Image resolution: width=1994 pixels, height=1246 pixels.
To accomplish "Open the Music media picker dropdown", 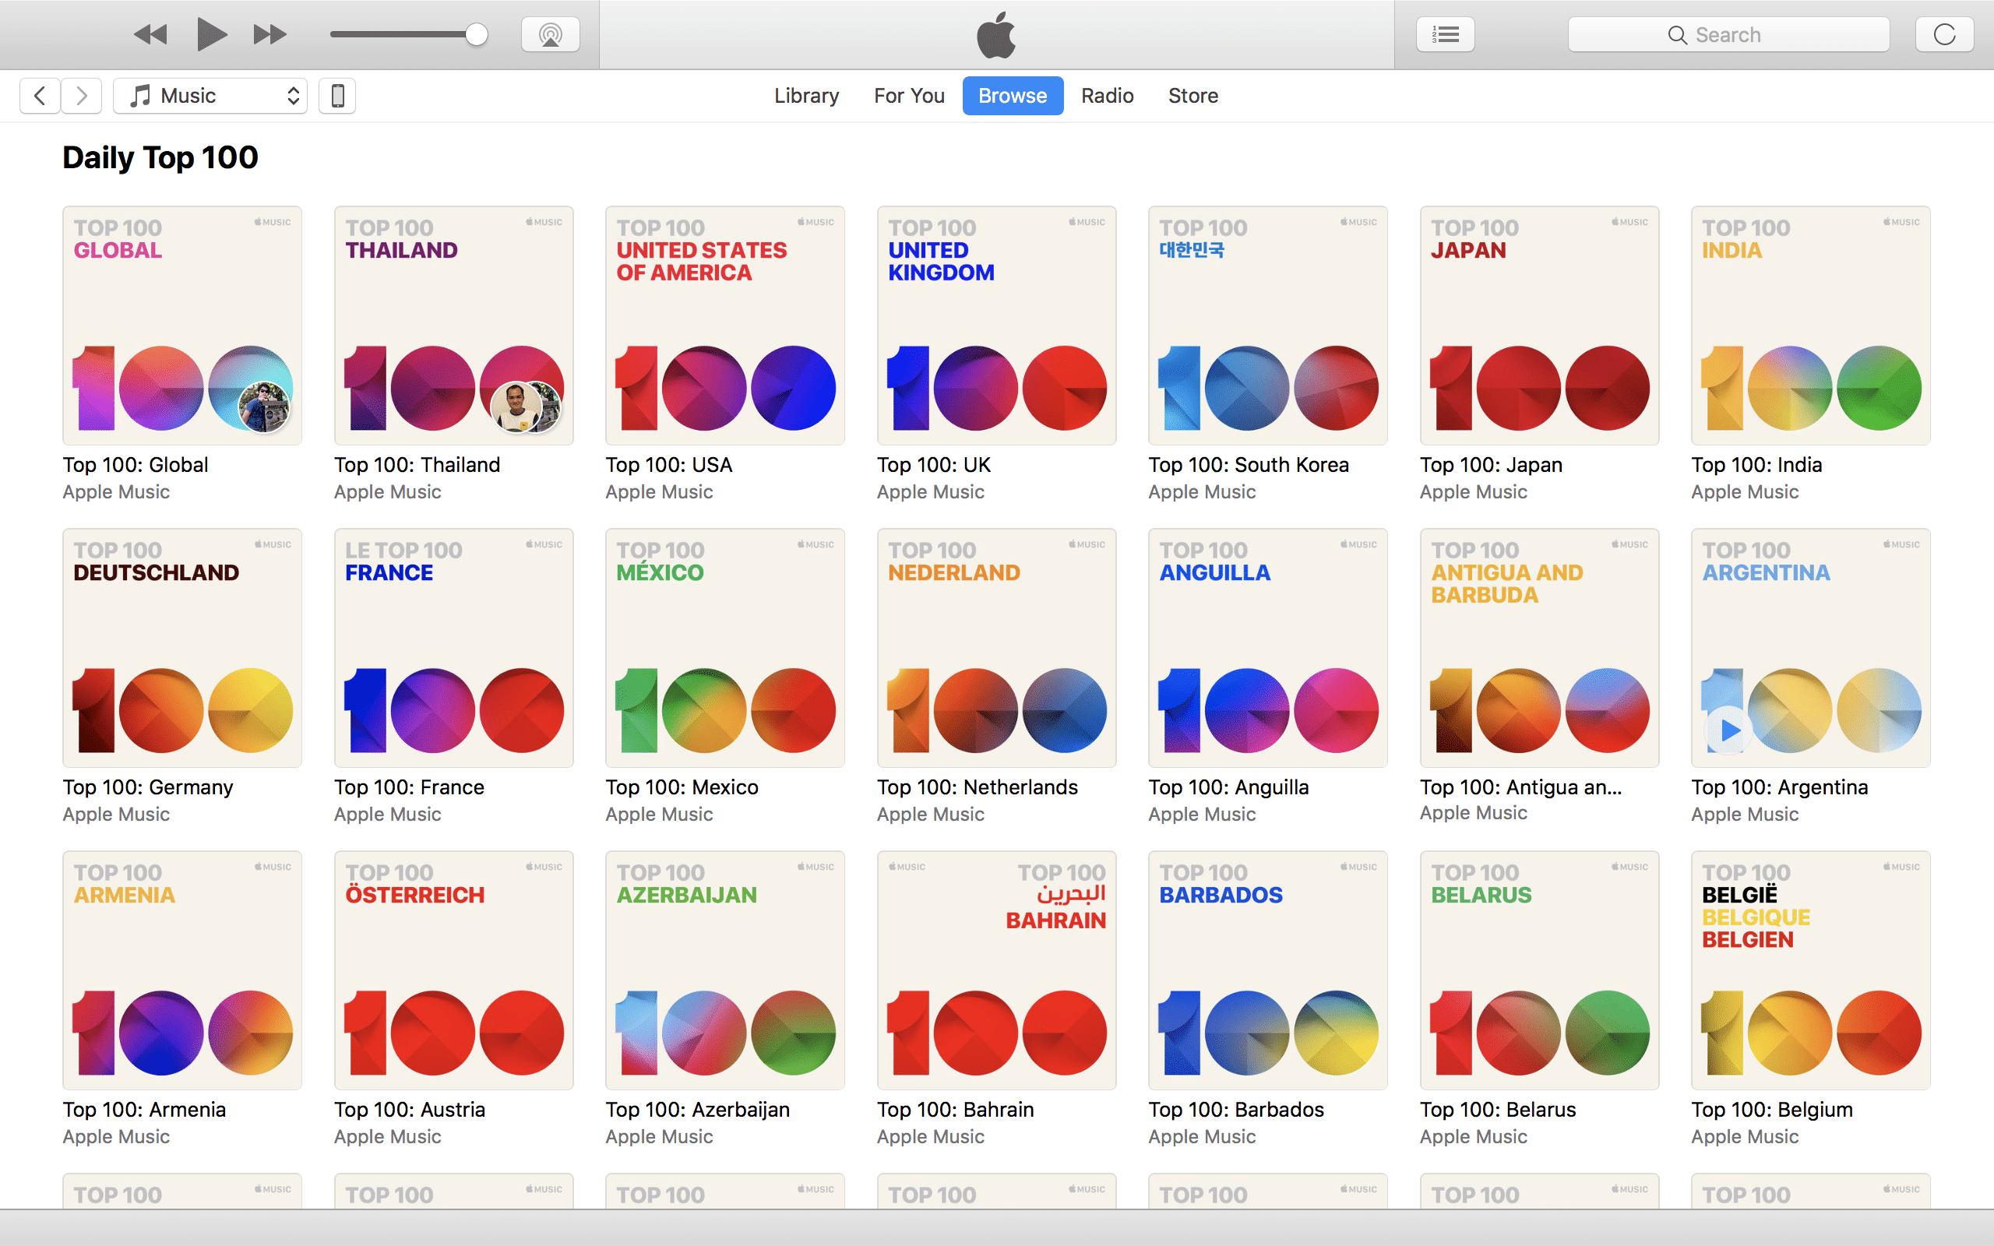I will tap(210, 96).
